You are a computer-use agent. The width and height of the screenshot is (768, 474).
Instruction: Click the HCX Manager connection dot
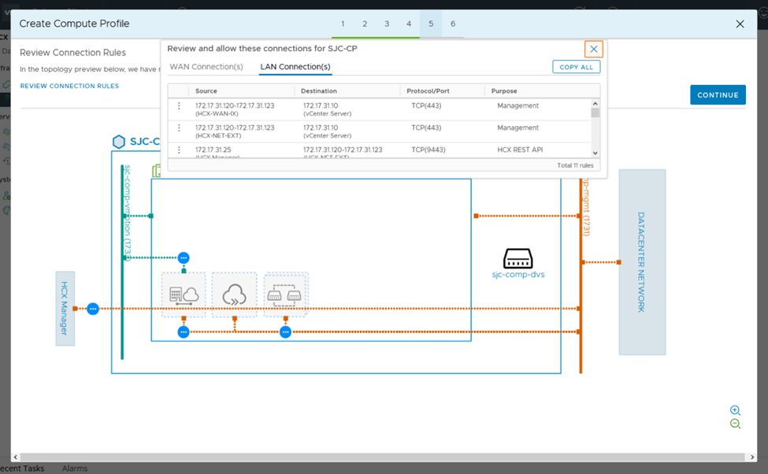pyautogui.click(x=93, y=309)
